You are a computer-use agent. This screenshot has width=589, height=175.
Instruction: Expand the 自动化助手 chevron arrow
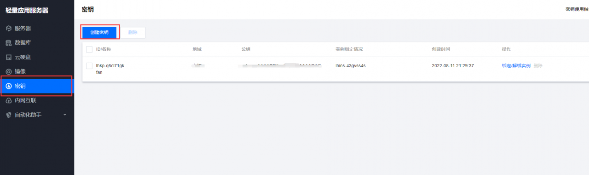point(65,115)
